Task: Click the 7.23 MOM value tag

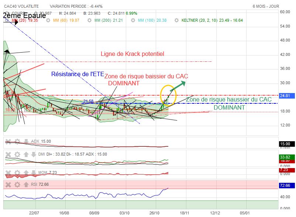Action: [287, 170]
